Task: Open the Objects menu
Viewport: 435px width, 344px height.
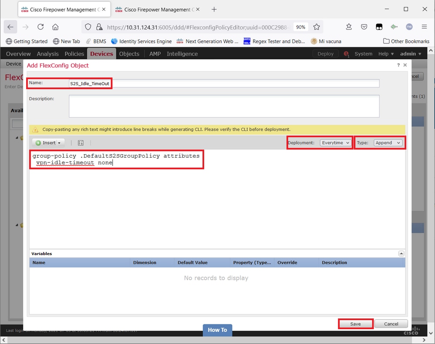Action: [x=129, y=54]
